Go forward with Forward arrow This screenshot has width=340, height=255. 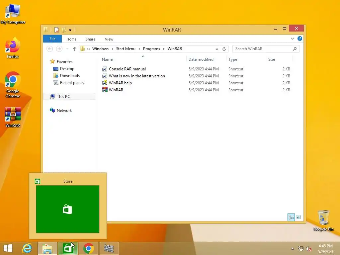pos(59,49)
